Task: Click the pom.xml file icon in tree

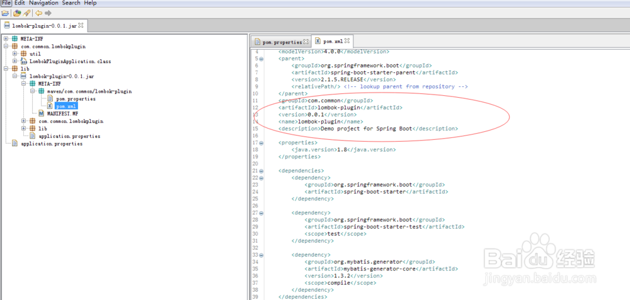Action: tap(50, 106)
